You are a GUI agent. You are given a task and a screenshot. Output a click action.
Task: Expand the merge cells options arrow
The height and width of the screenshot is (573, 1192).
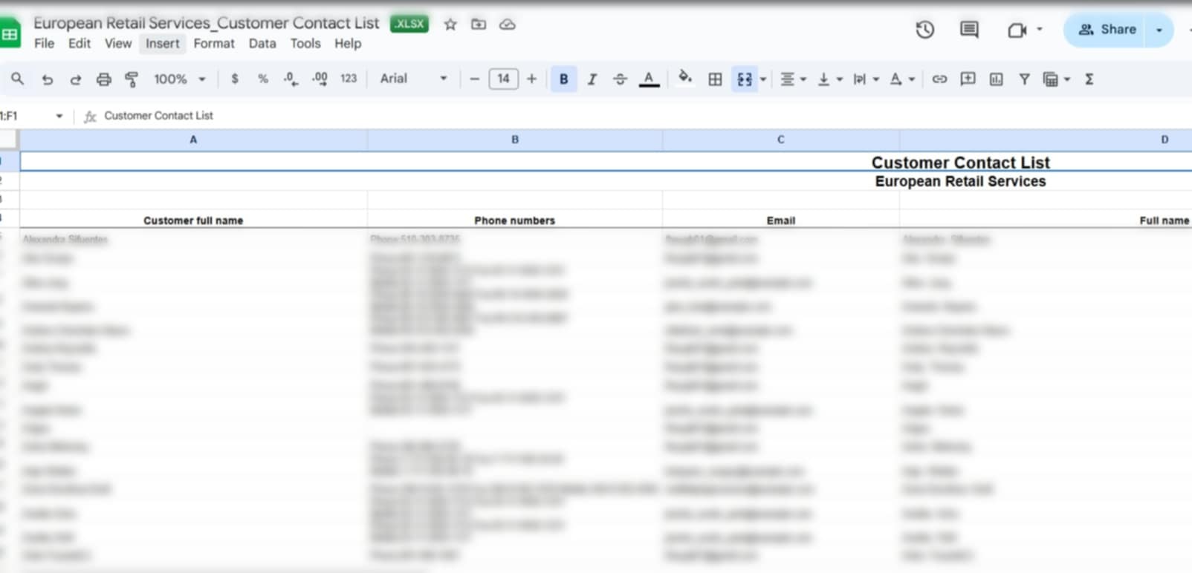tap(763, 79)
